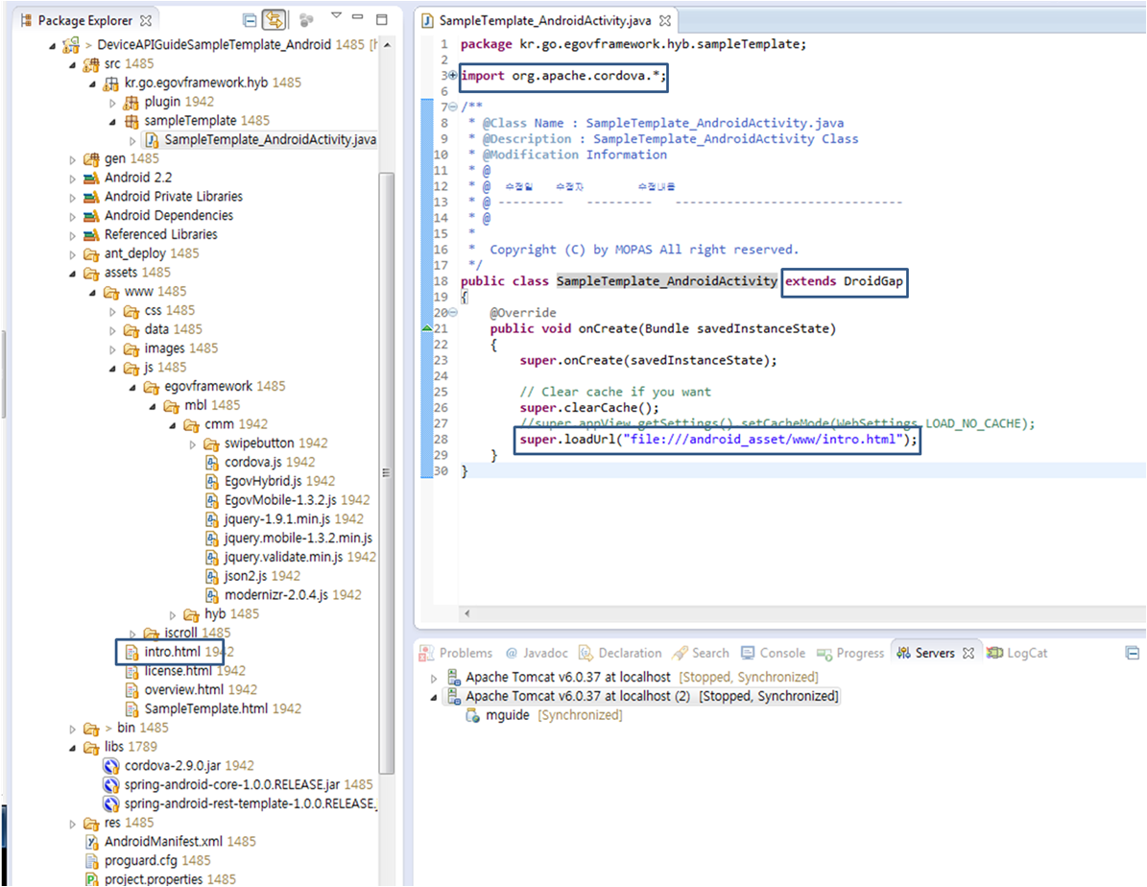Collapse the onCreate method fold on line 20
The width and height of the screenshot is (1147, 887).
[453, 313]
